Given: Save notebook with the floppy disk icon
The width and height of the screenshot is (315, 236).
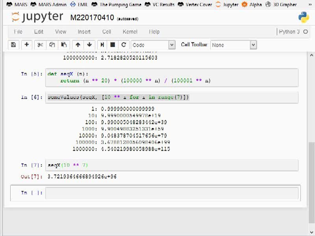Looking at the screenshot, I should [x=13, y=44].
